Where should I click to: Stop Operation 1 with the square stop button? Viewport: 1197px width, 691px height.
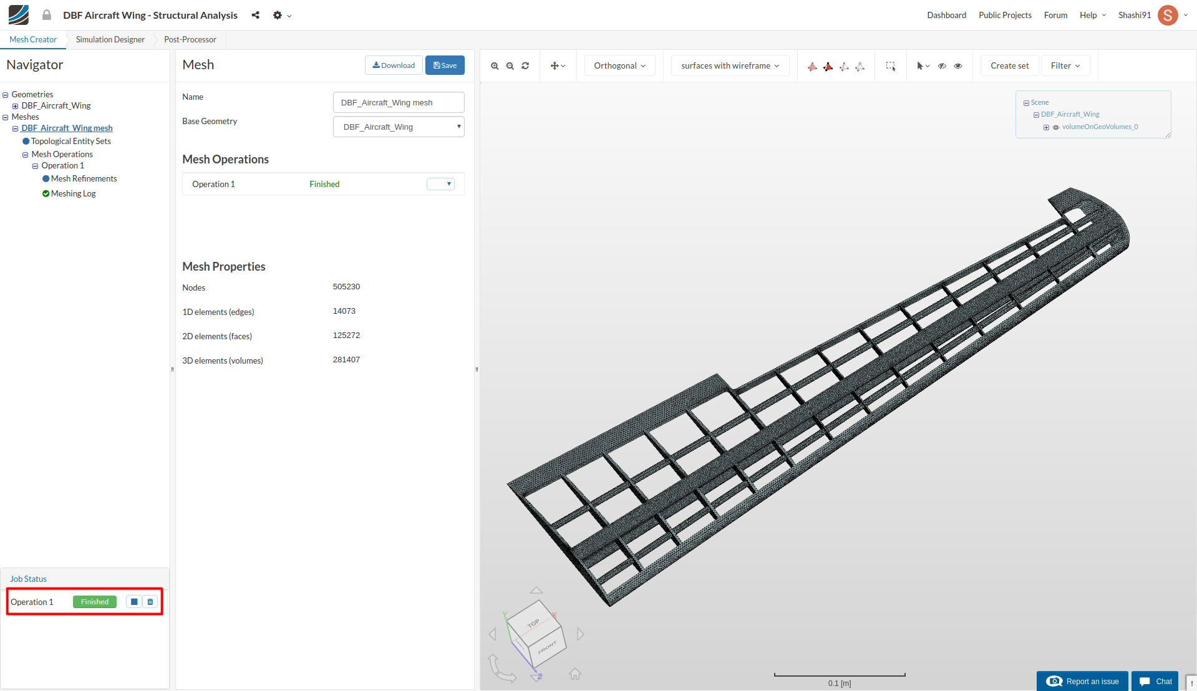pyautogui.click(x=134, y=602)
